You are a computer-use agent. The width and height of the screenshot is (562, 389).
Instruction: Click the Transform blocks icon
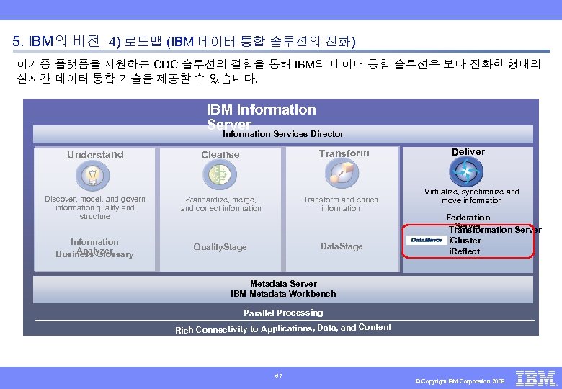coord(342,174)
